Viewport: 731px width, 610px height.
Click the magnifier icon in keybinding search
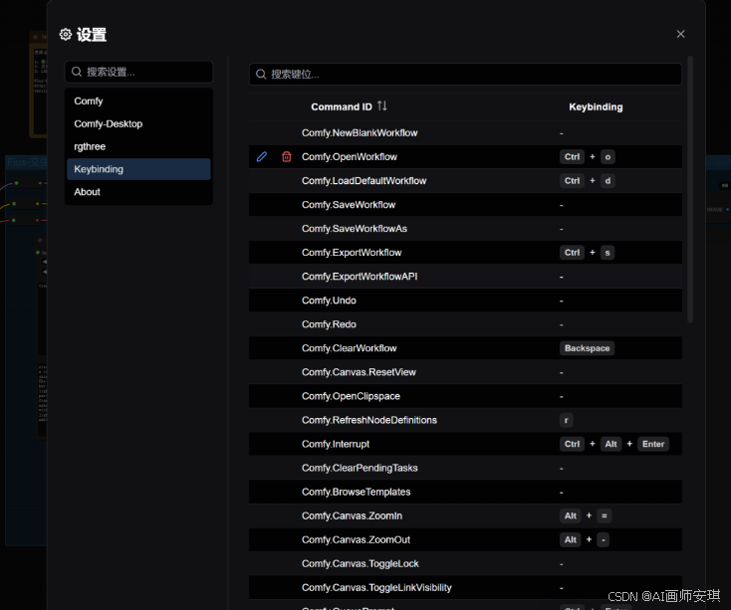tap(261, 74)
